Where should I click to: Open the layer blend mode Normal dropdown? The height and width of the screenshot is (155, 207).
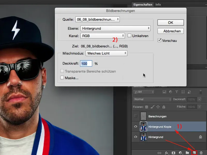(x=152, y=99)
